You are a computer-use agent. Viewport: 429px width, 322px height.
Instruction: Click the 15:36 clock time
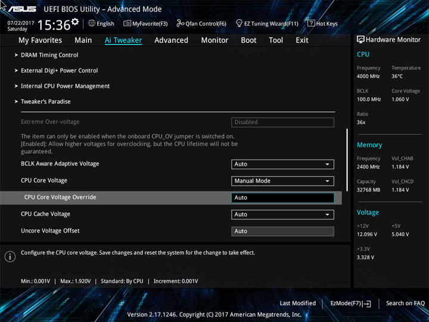click(x=54, y=25)
